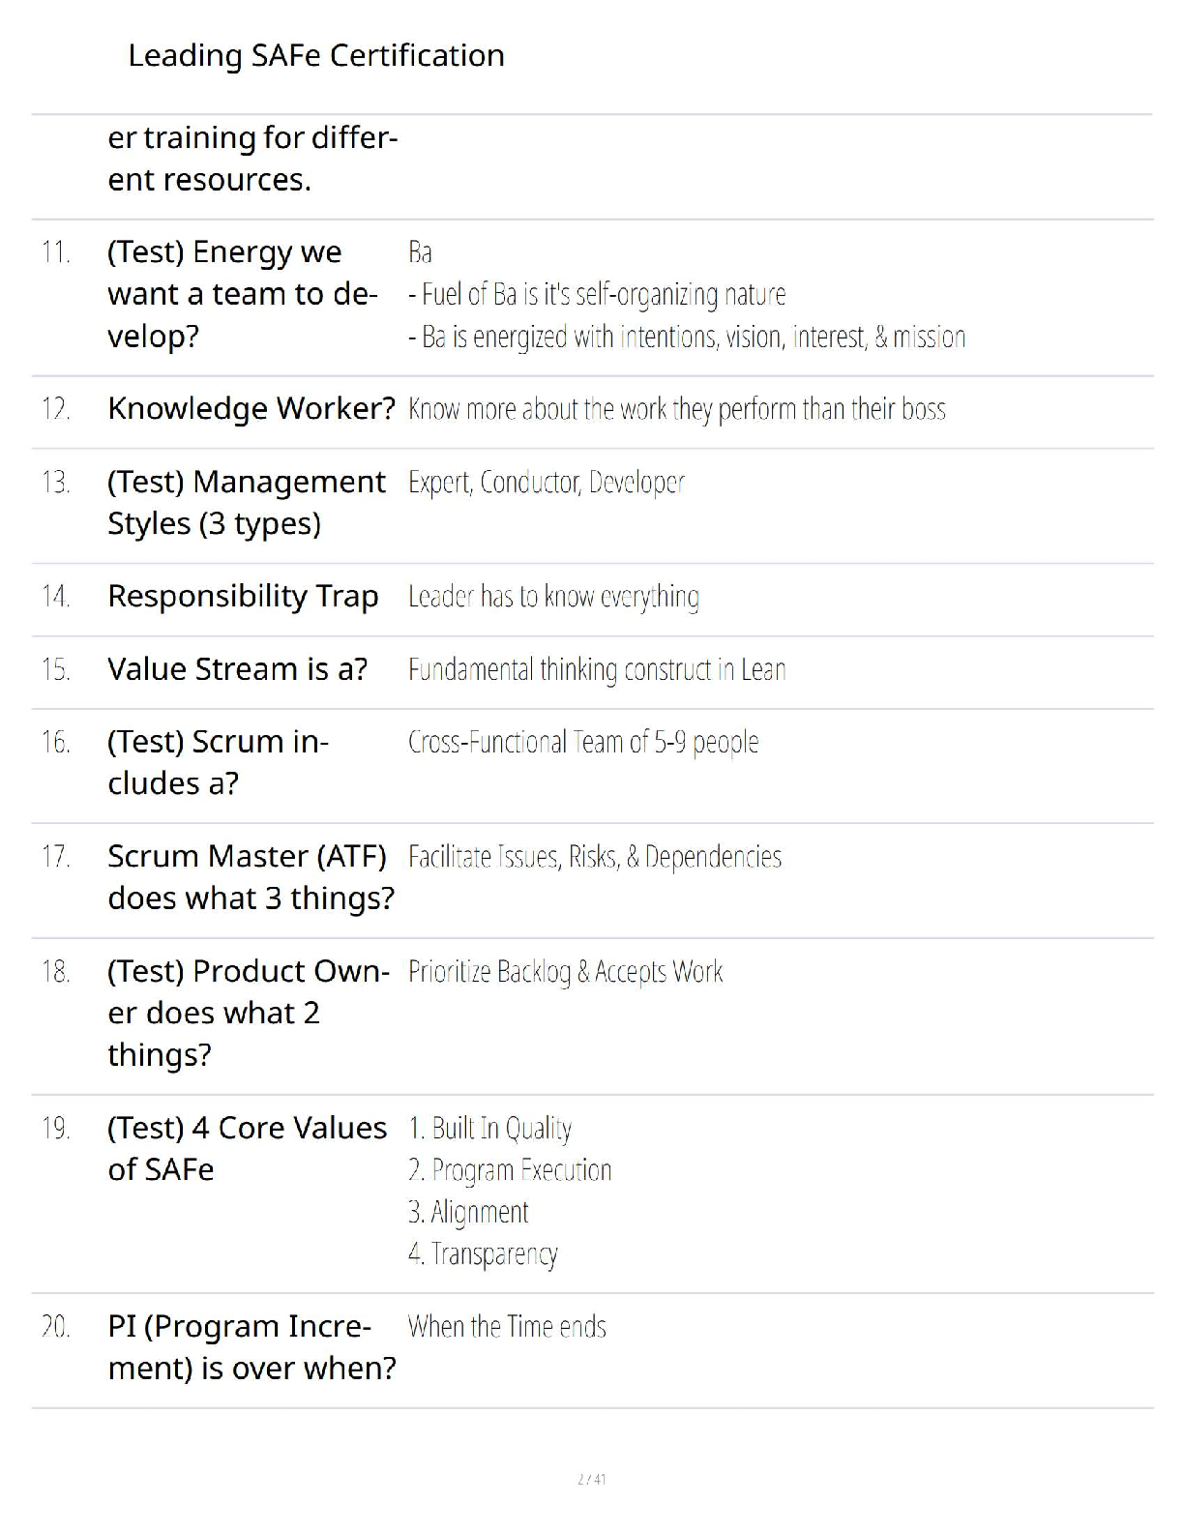Image resolution: width=1184 pixels, height=1532 pixels.
Task: Click the 'Value Stream is a?' question
Action: click(x=237, y=669)
